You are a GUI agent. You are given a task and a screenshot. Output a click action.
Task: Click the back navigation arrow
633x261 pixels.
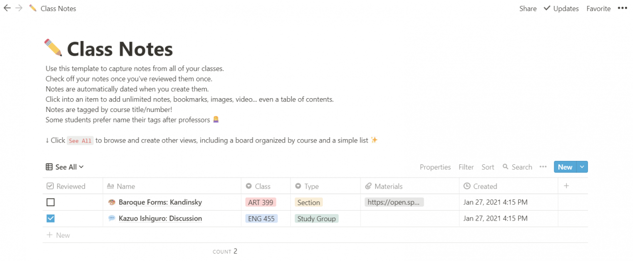coord(7,8)
